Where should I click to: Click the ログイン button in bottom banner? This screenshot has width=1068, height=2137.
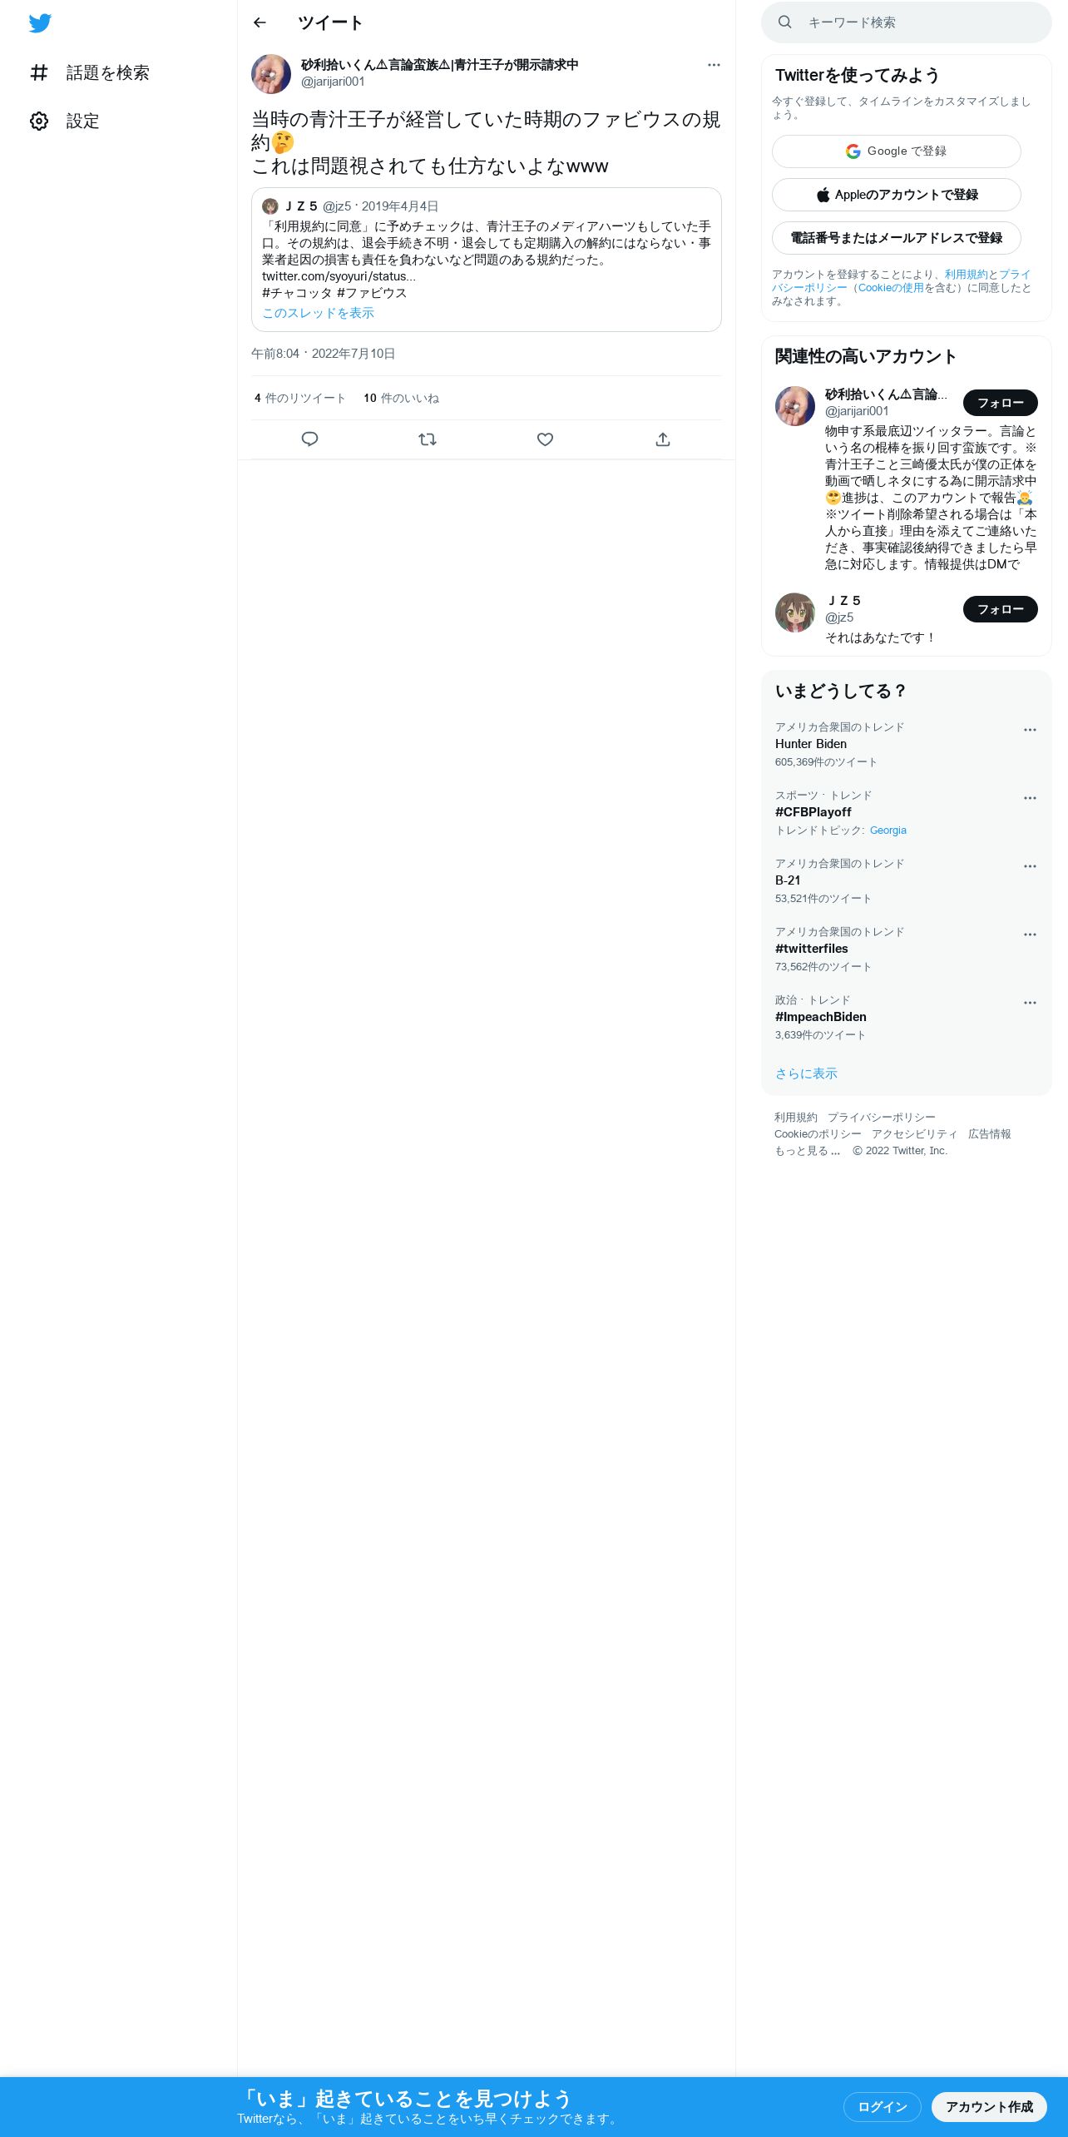click(x=883, y=2106)
